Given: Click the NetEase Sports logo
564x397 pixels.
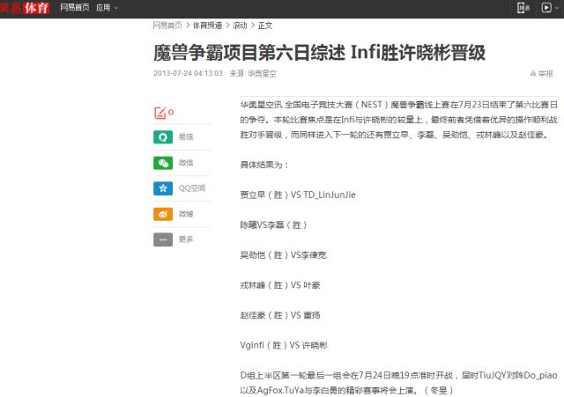Looking at the screenshot, I should 25,8.
